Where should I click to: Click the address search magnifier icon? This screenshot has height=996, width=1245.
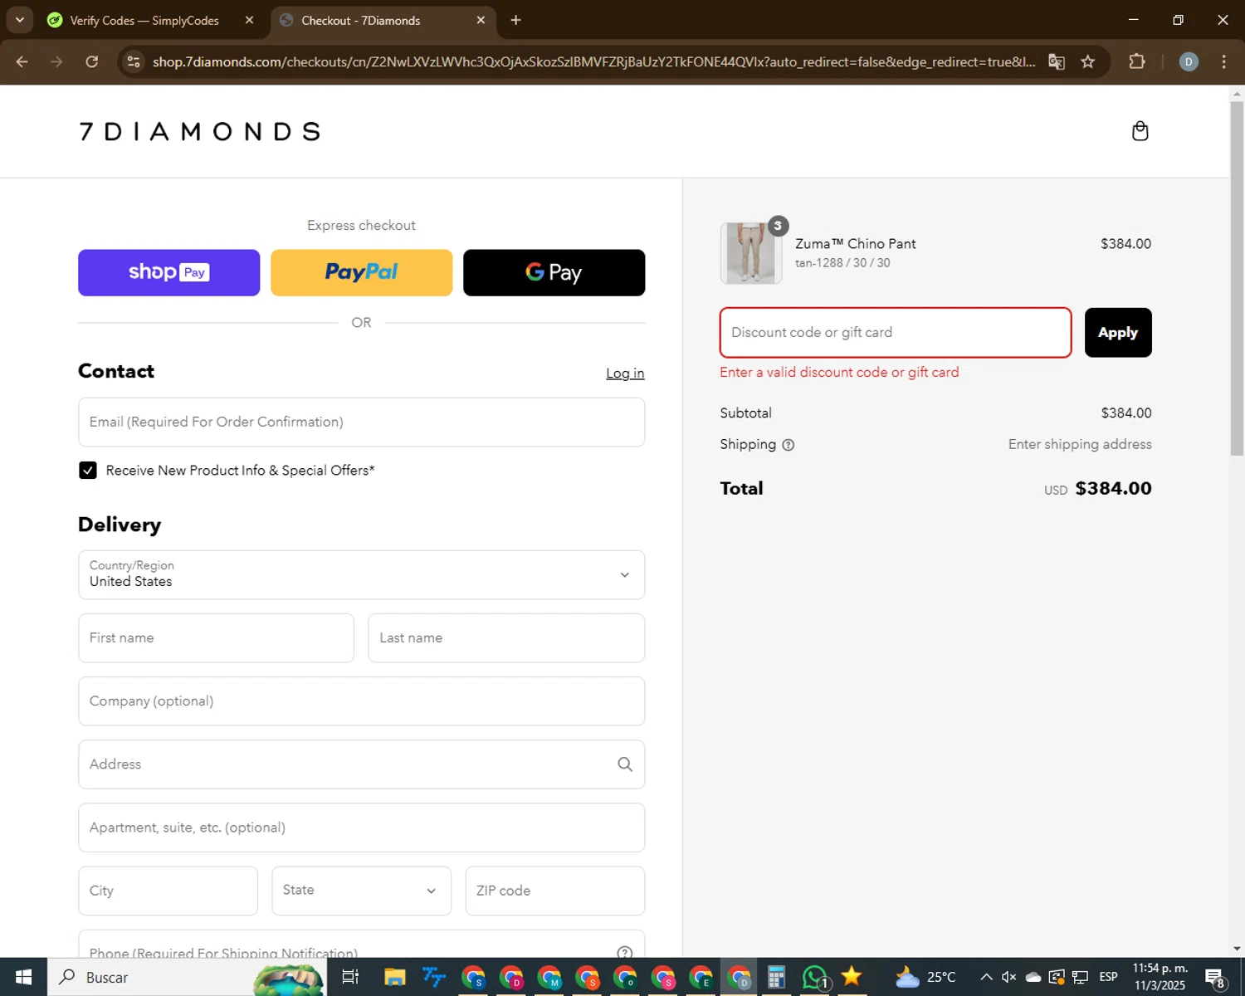[x=625, y=764]
